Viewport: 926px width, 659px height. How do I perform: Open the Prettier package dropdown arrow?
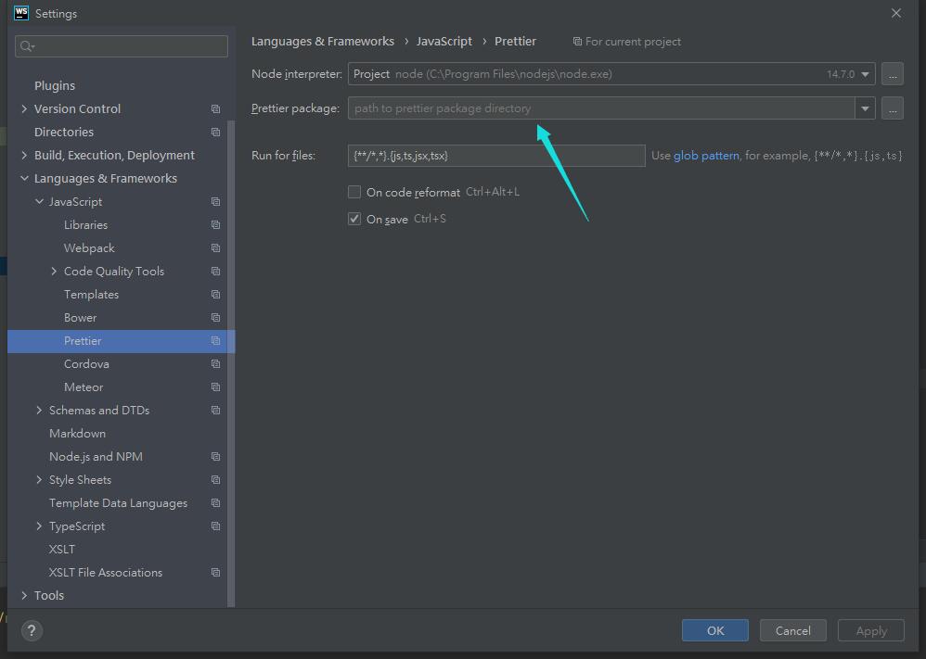coord(865,108)
